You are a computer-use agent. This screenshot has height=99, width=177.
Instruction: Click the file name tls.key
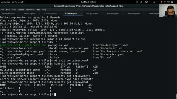(x=53, y=57)
